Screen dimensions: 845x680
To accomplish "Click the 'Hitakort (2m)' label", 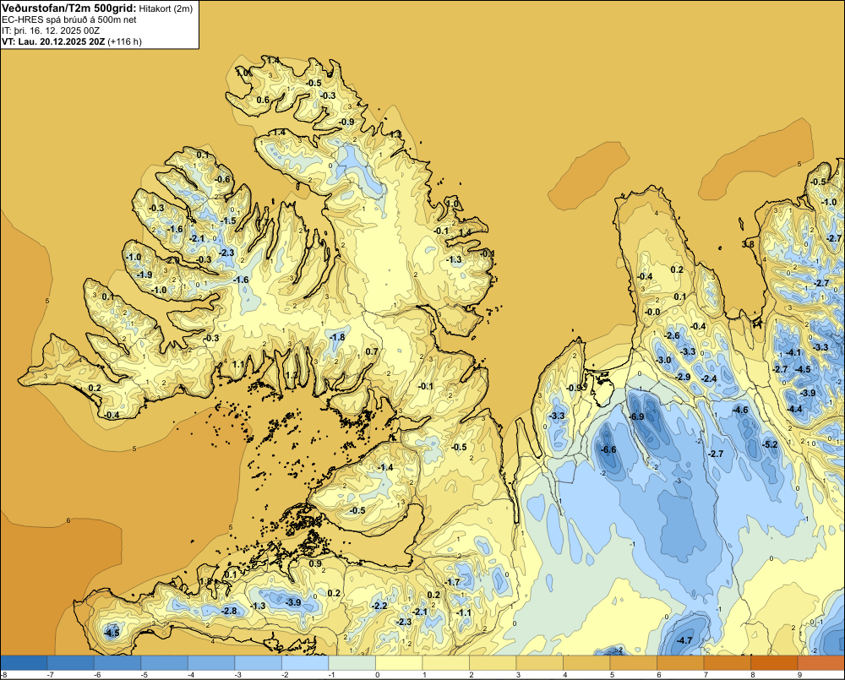I will (166, 8).
